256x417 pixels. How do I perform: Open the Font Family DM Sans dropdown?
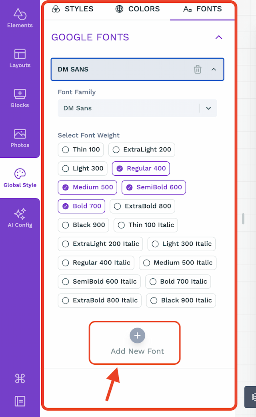click(138, 108)
